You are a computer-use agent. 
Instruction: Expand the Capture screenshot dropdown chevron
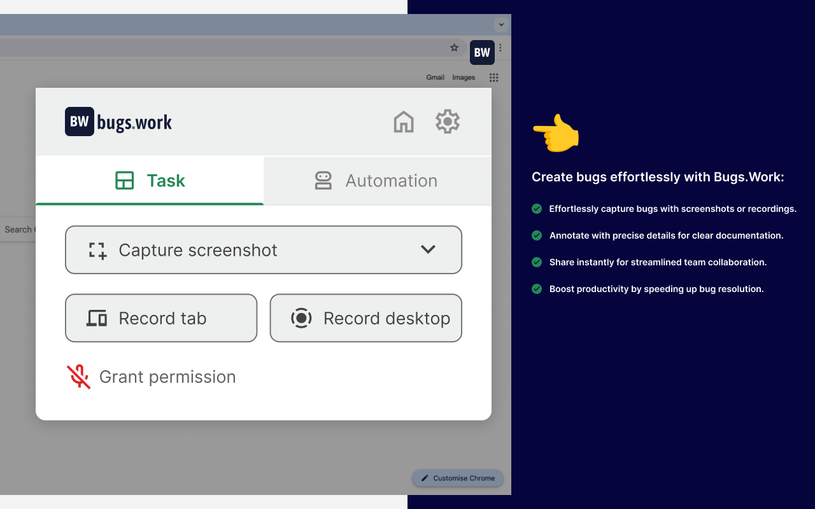coord(428,249)
